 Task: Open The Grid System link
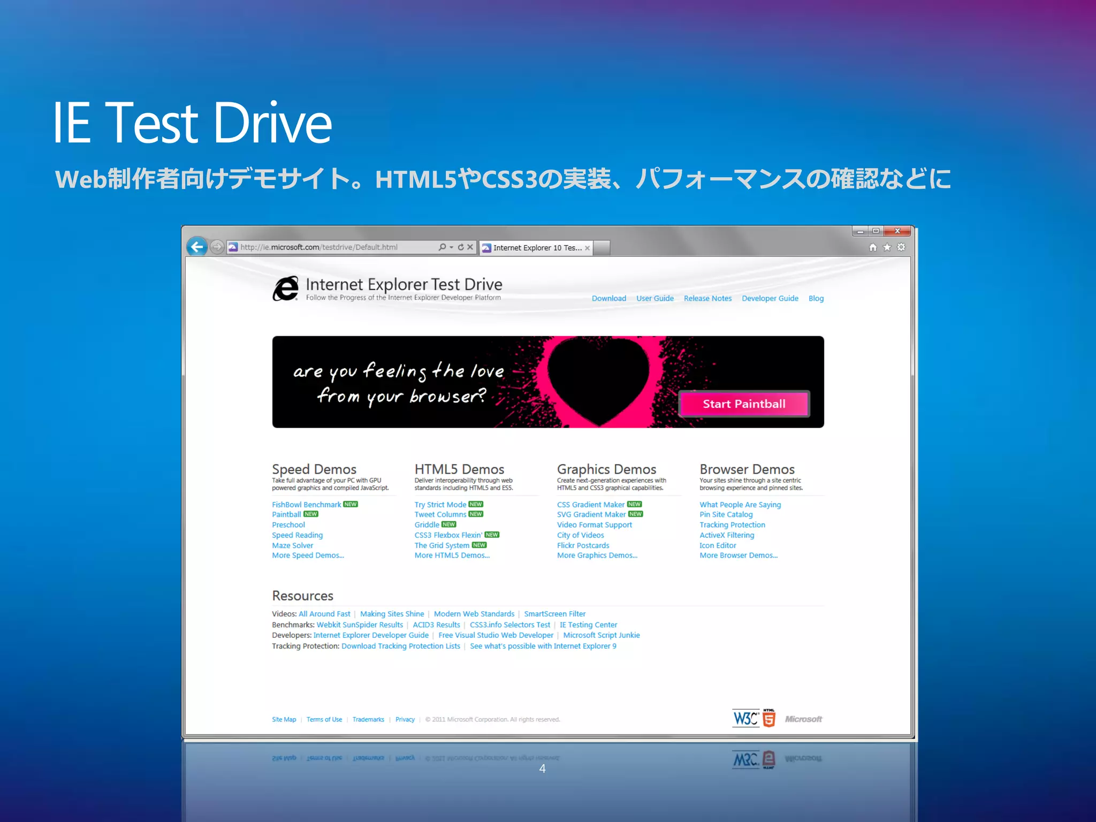(442, 545)
